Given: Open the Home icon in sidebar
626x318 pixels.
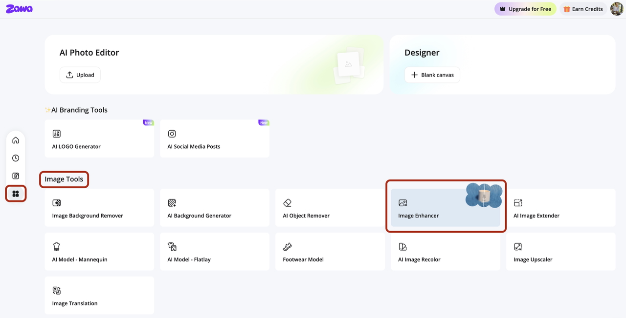Looking at the screenshot, I should pyautogui.click(x=16, y=140).
